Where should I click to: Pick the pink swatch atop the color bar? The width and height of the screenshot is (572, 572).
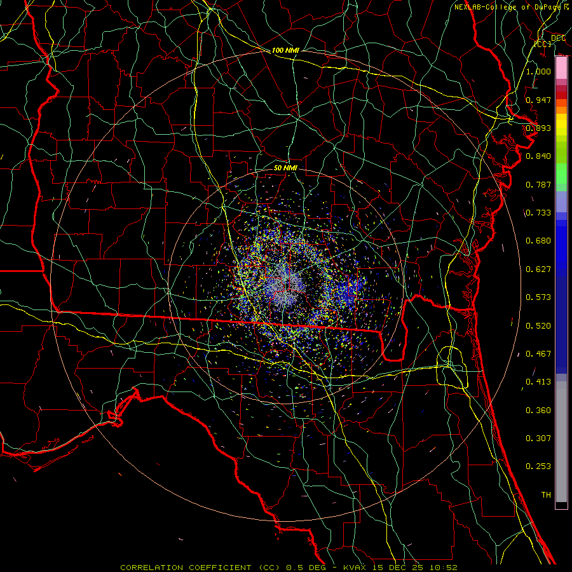tap(561, 68)
